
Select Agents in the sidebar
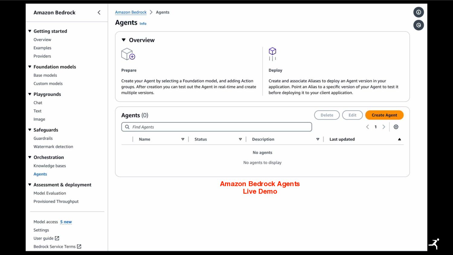click(40, 174)
